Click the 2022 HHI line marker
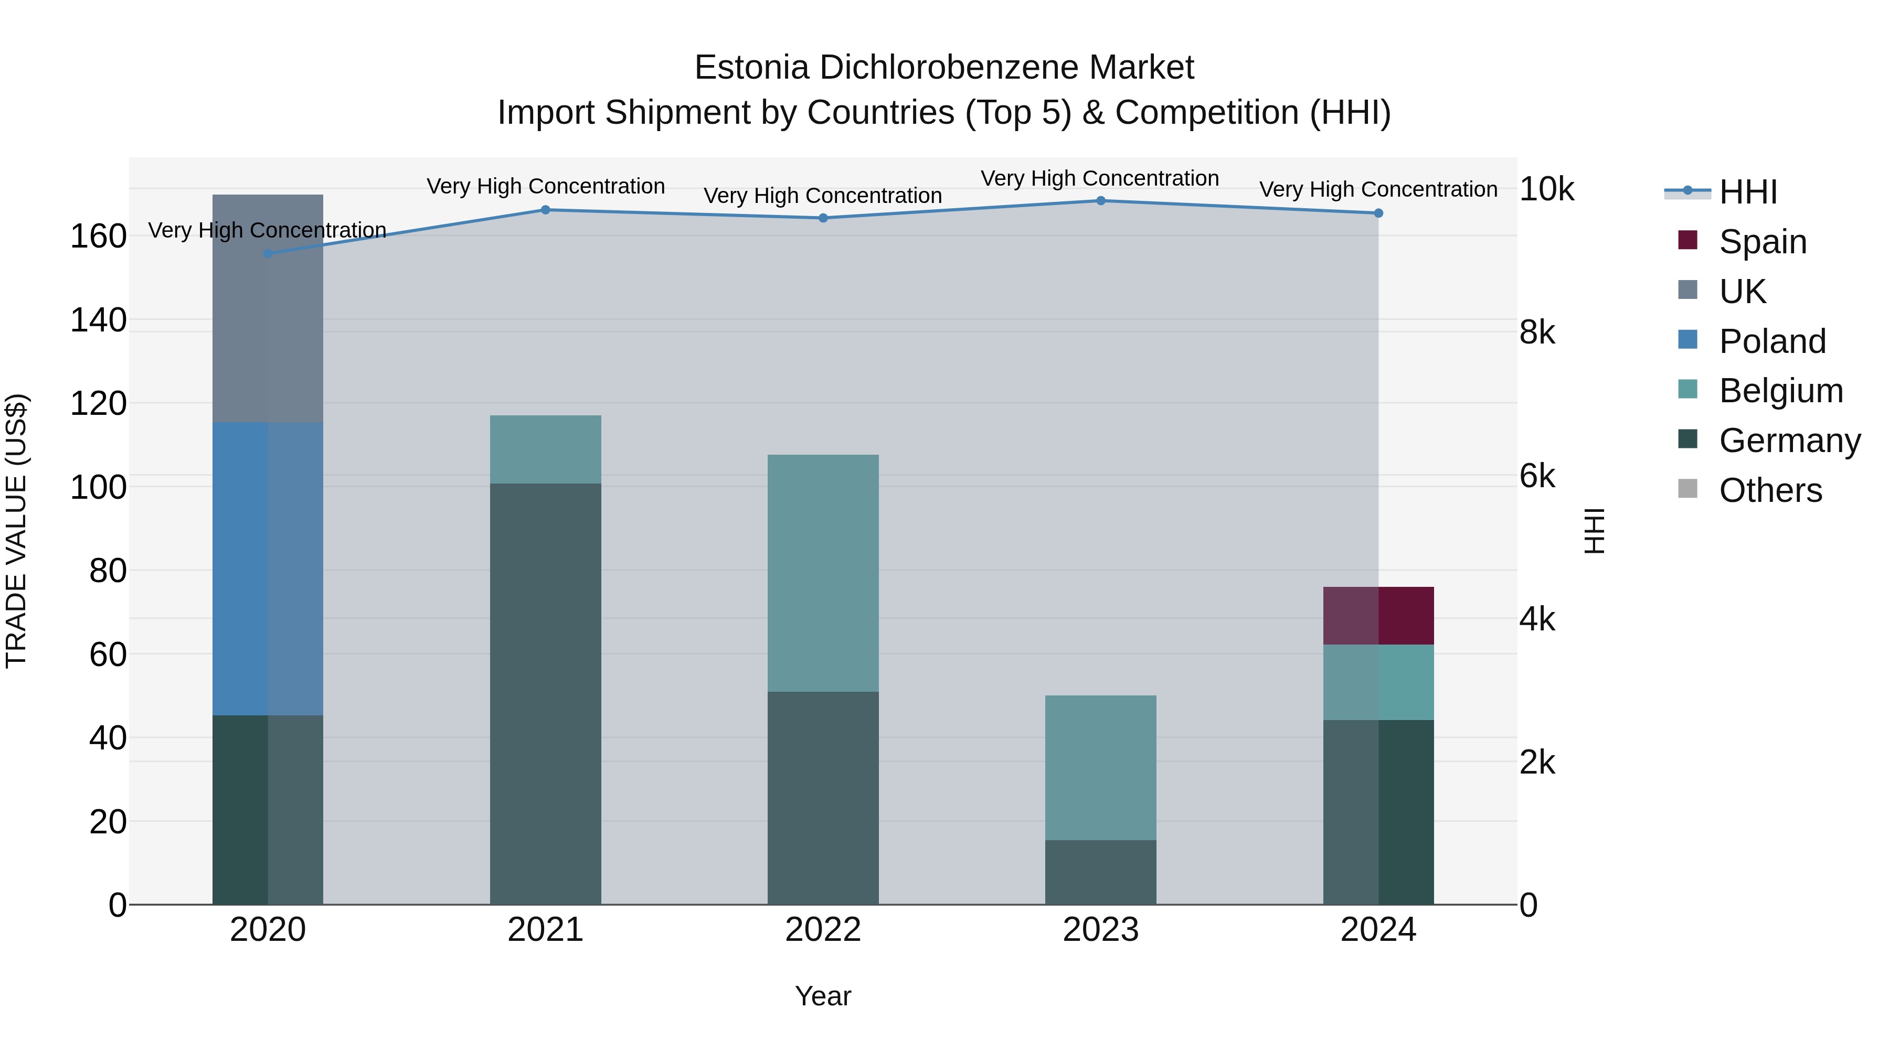Screen dimensions: 1889x1062 pyautogui.click(x=823, y=218)
